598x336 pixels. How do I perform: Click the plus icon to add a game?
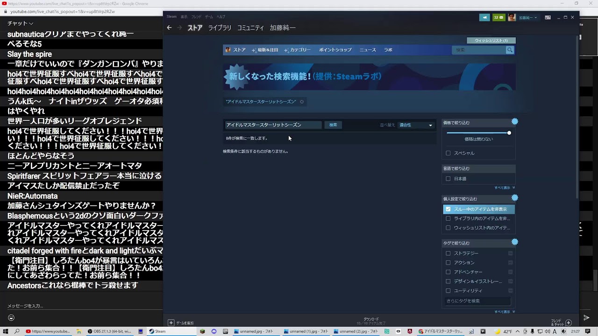pos(171,322)
